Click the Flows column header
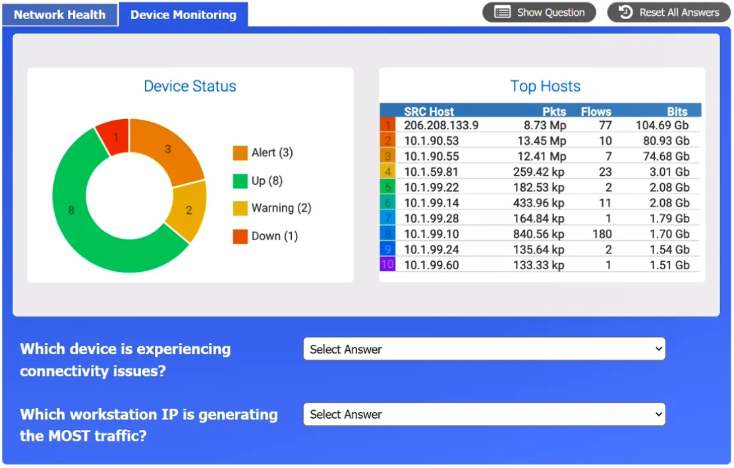734x468 pixels. 596,111
